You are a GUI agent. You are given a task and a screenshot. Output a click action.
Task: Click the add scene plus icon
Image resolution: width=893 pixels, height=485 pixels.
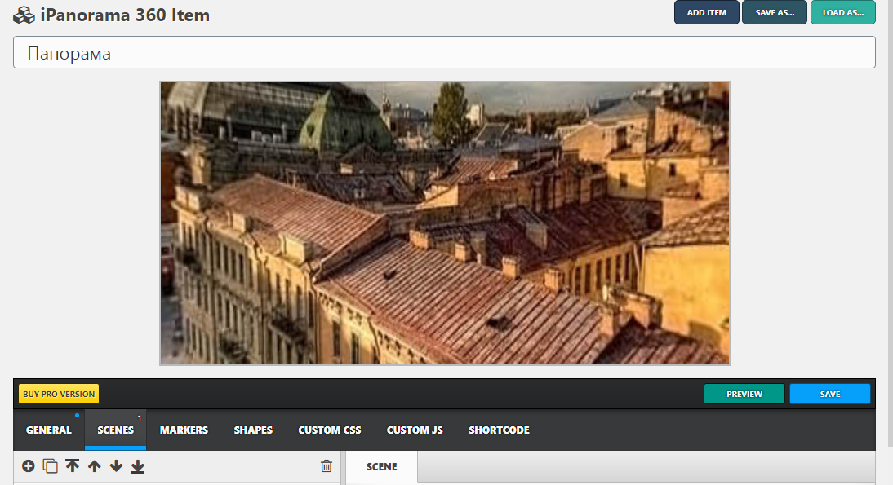coord(29,466)
